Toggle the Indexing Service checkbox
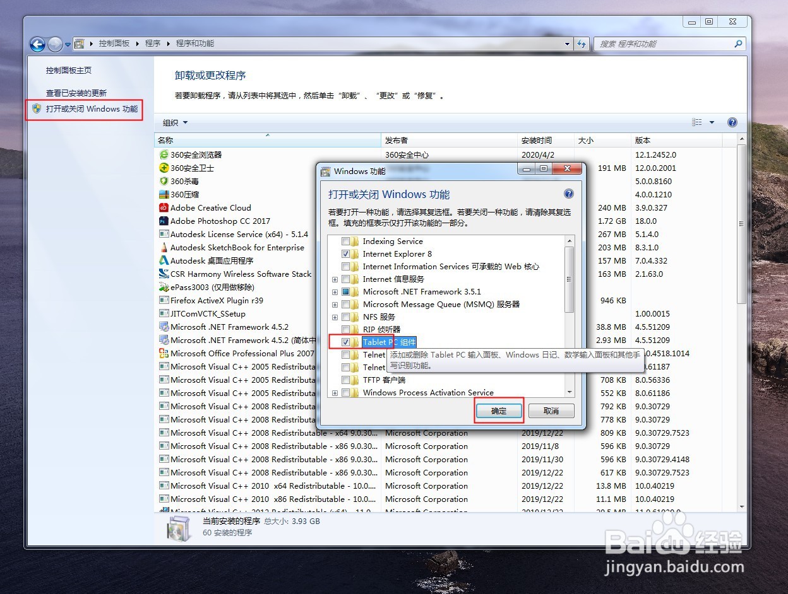The height and width of the screenshot is (594, 788). [345, 241]
